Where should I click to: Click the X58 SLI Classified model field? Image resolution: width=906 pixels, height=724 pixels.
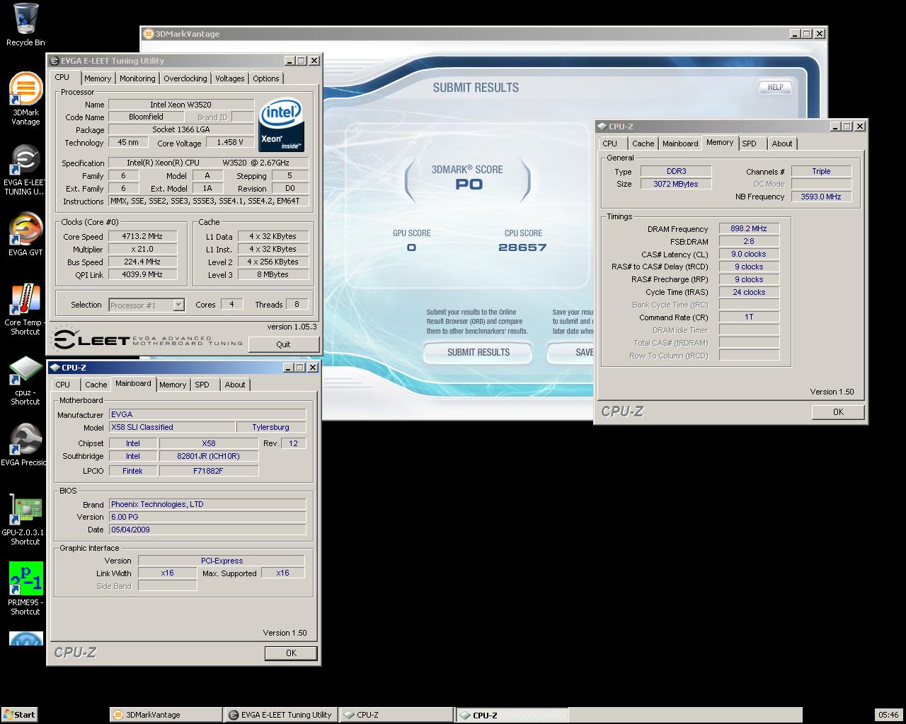coord(172,427)
